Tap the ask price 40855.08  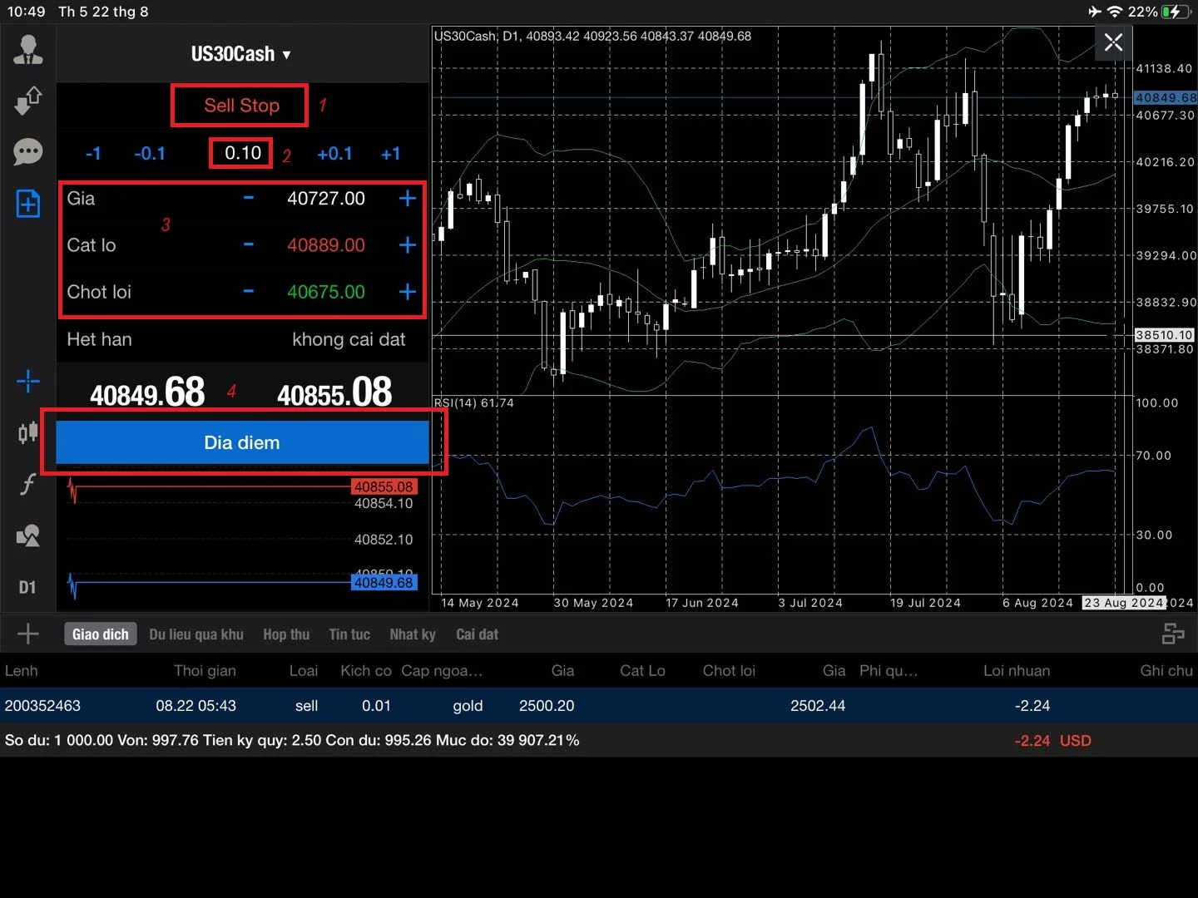(x=334, y=392)
